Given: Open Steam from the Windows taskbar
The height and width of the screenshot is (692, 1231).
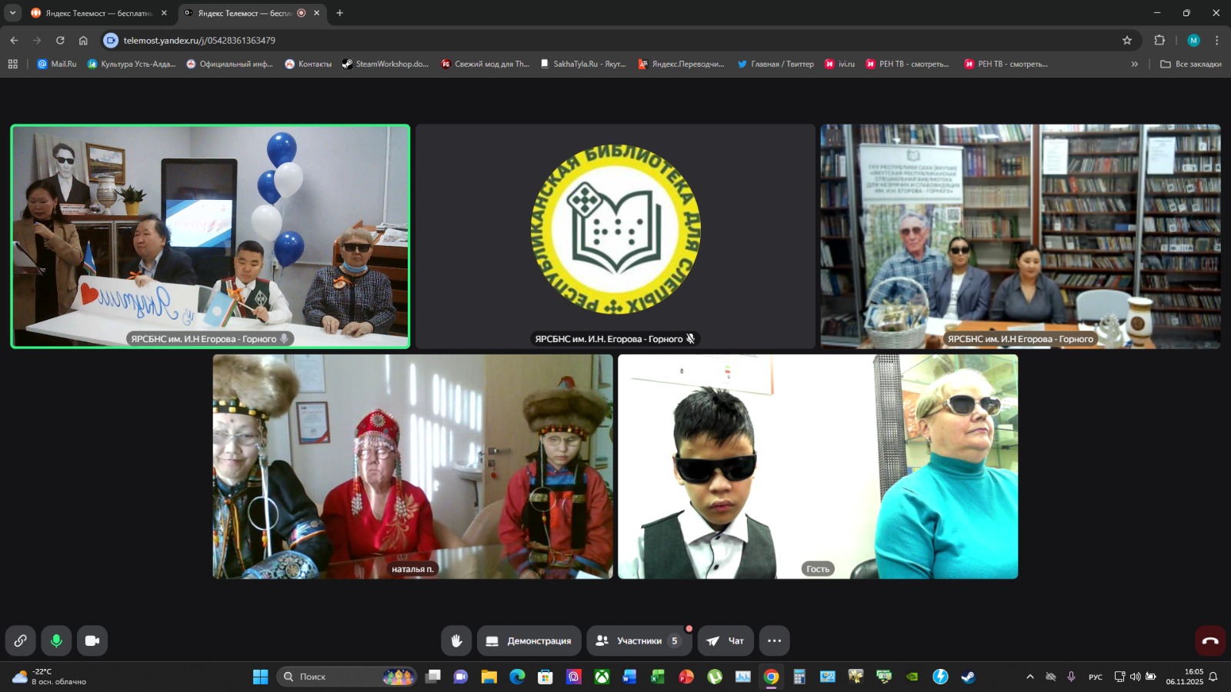Looking at the screenshot, I should tap(968, 677).
